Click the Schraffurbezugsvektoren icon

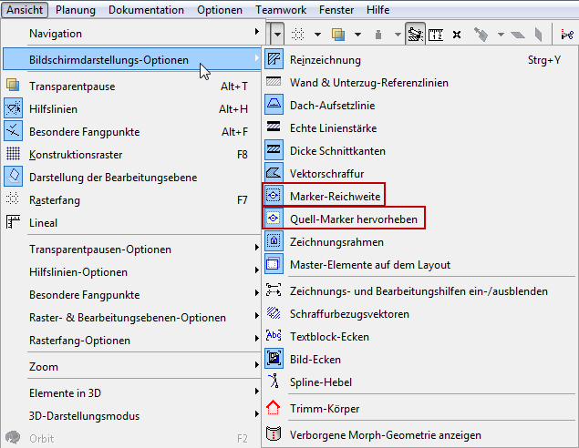(274, 313)
